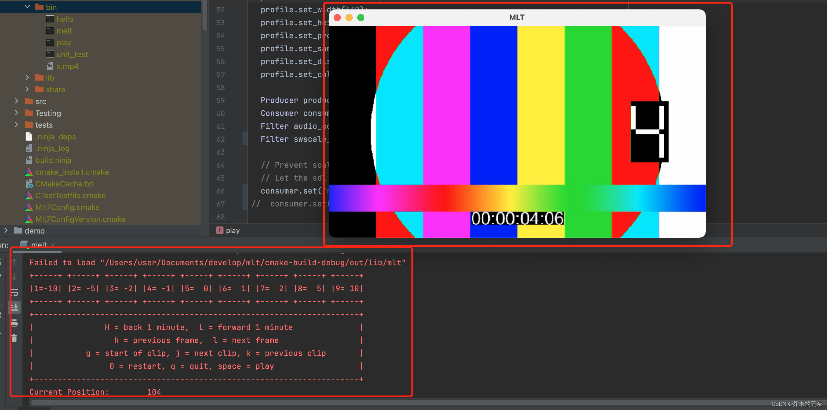Click the console horizontal scrollbar
The height and width of the screenshot is (410, 827).
385,402
